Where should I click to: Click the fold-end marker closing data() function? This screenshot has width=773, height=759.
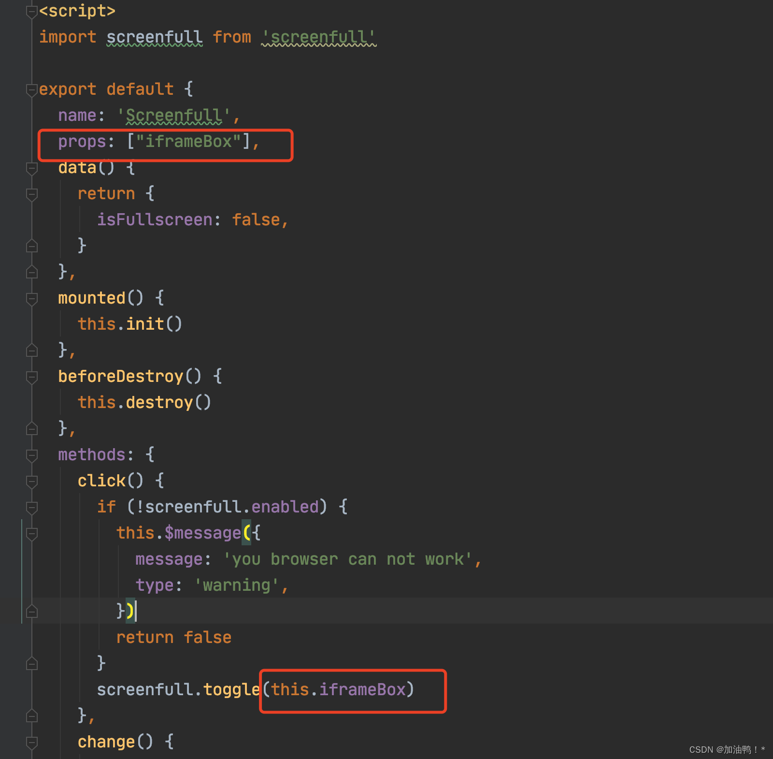tap(32, 272)
